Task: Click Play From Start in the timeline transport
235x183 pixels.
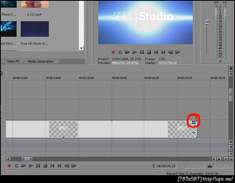Action: 23,166
